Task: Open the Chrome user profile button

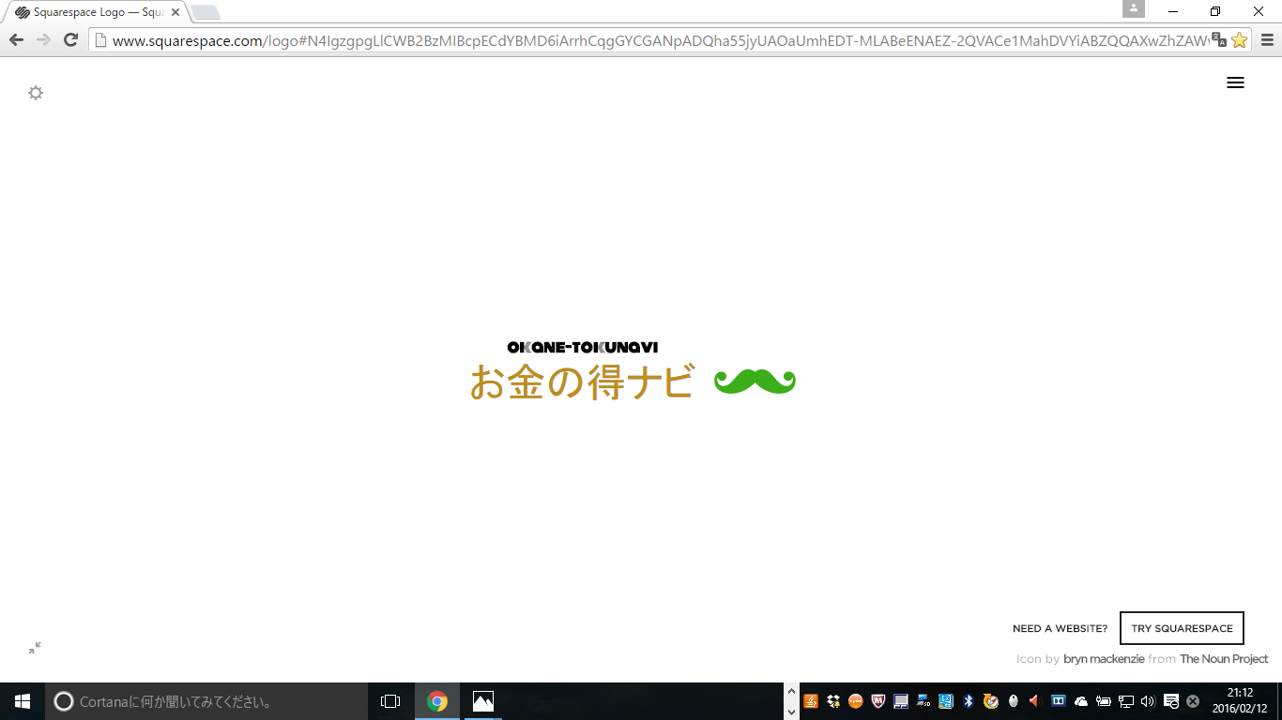Action: [x=1134, y=9]
